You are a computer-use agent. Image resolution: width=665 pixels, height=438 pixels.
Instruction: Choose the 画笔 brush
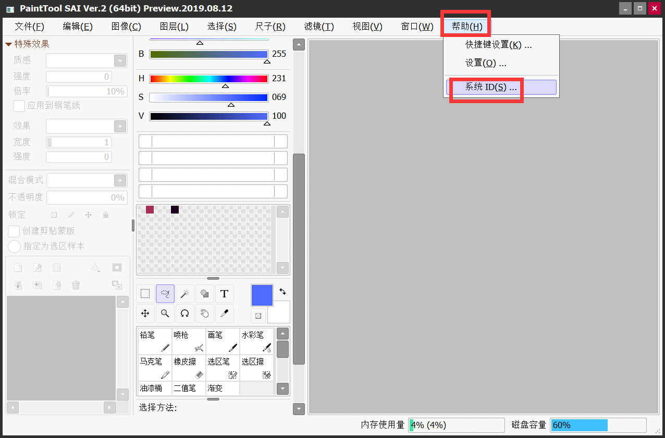223,341
